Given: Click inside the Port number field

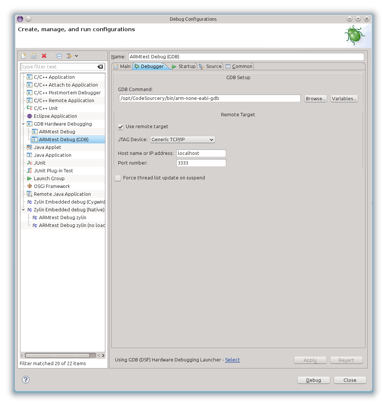Looking at the screenshot, I should click(201, 163).
